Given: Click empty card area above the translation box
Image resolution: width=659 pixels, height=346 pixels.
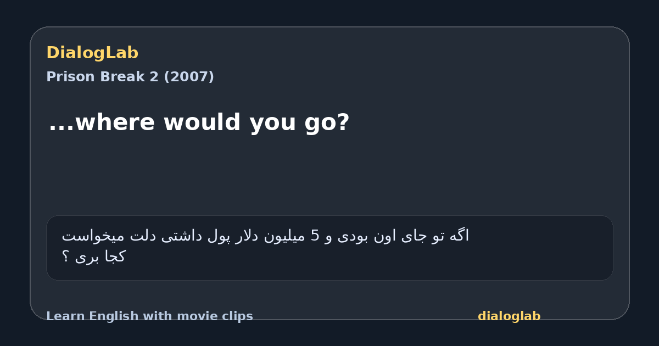Looking at the screenshot, I should (329, 176).
